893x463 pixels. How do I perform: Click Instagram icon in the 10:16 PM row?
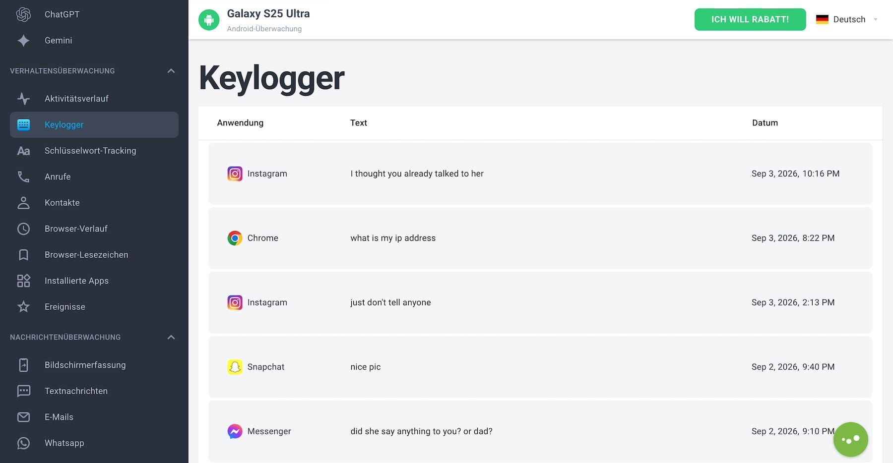tap(235, 174)
